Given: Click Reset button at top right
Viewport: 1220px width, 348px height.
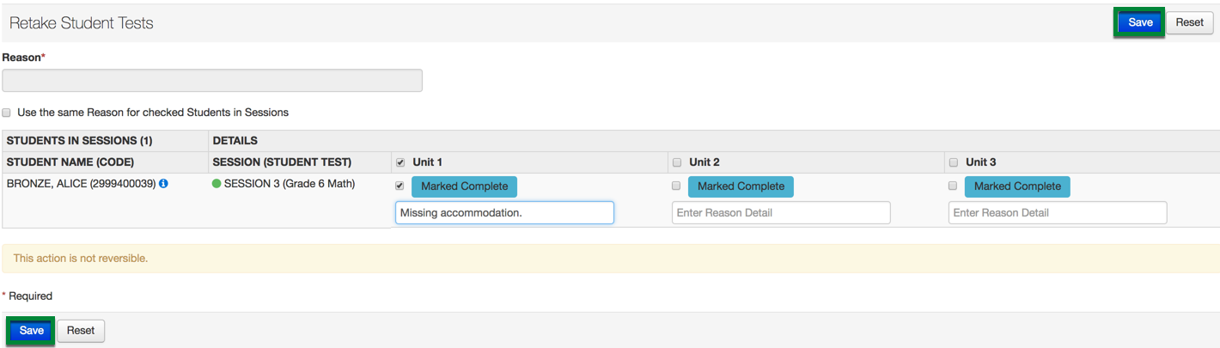Looking at the screenshot, I should click(x=1190, y=22).
